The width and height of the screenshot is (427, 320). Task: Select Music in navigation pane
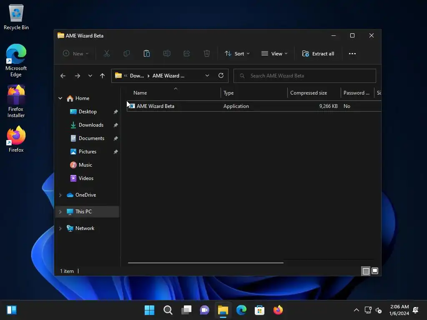[x=85, y=165]
